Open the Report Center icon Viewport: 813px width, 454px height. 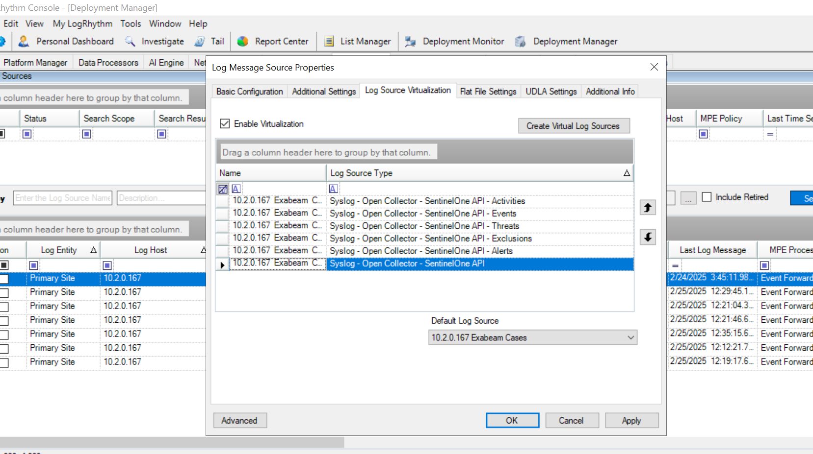pos(242,42)
